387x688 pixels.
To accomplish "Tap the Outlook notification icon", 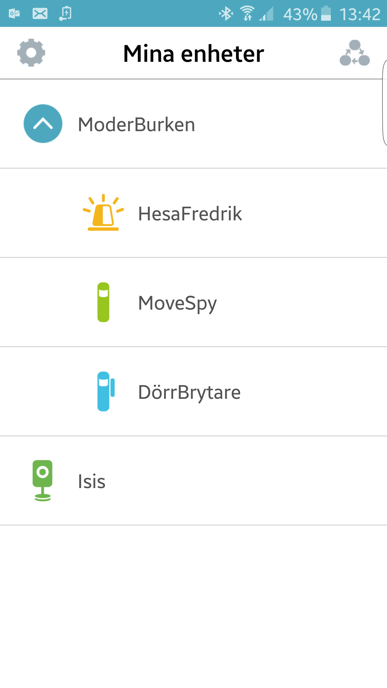I will [x=14, y=13].
